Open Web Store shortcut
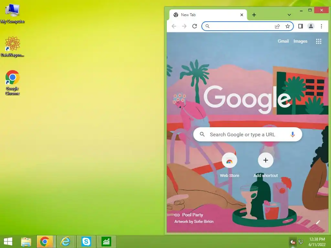331x248 pixels. point(230,165)
